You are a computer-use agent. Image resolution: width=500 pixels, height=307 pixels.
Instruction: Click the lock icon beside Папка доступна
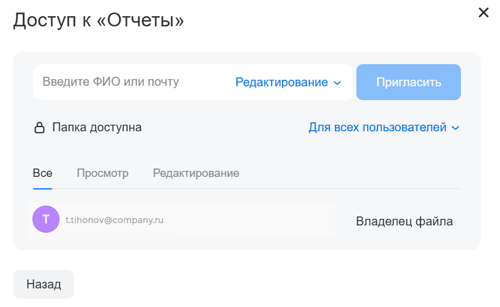(x=40, y=128)
